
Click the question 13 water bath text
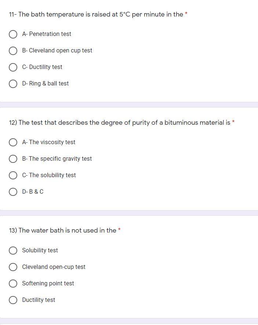[x=62, y=230]
